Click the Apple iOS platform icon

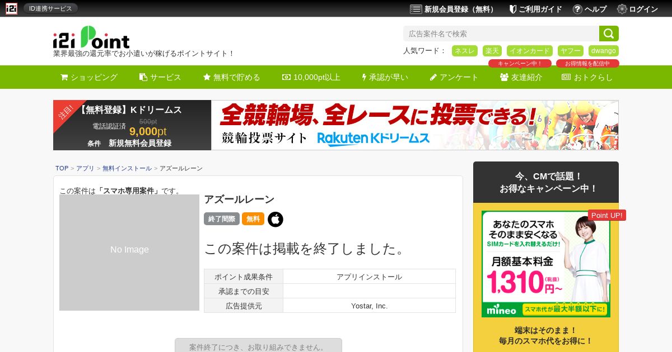[x=276, y=219]
